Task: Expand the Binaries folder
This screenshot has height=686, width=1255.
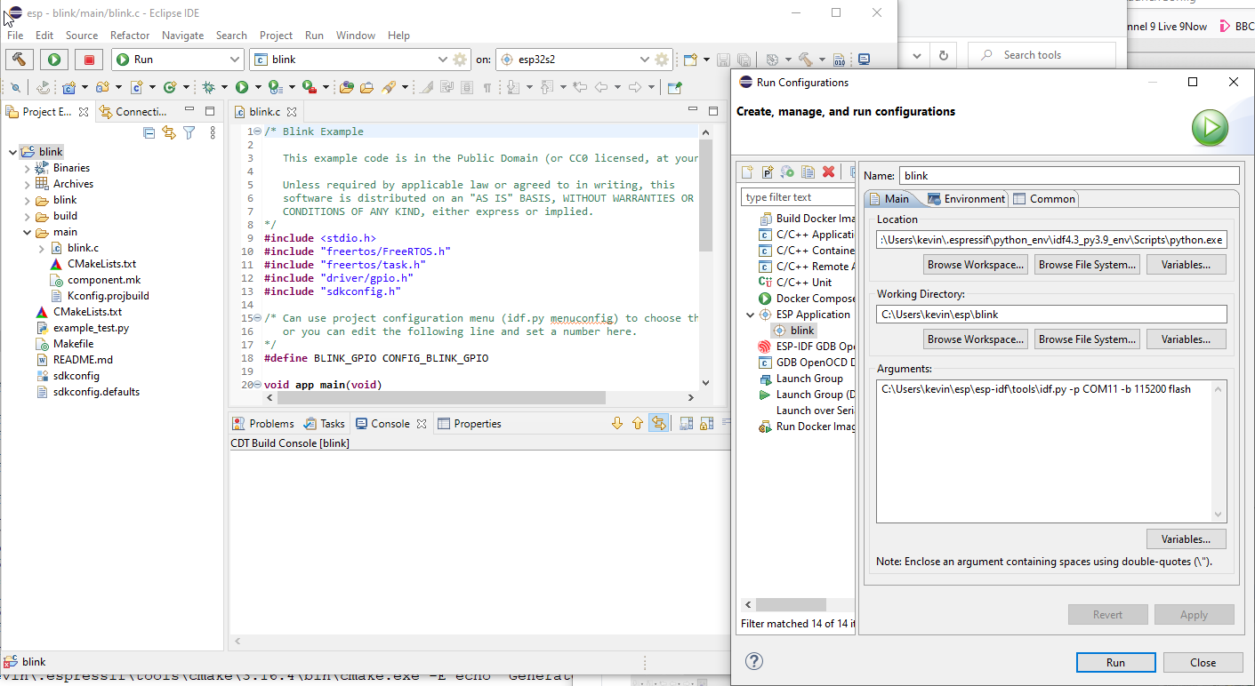Action: tap(27, 168)
